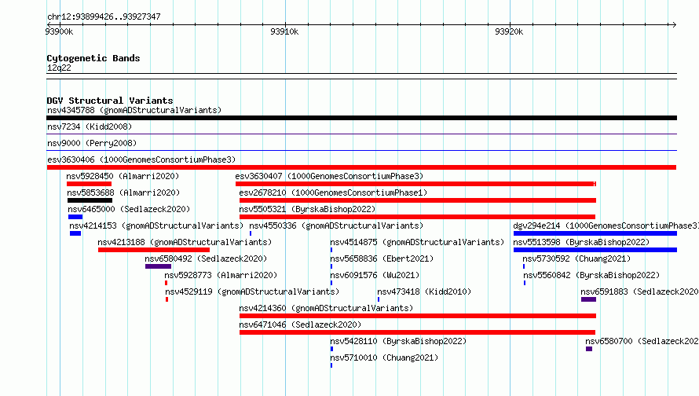699x396 pixels.
Task: Select the blue dgv294e214 variant bar
Action: pyautogui.click(x=595, y=233)
